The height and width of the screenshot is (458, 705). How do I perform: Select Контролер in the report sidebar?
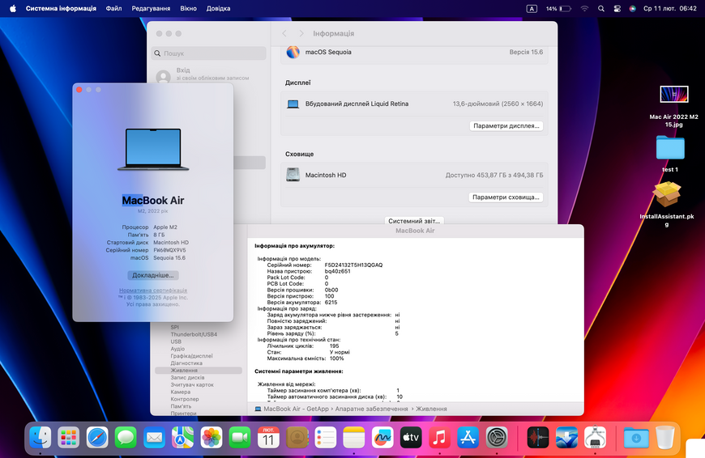[x=184, y=399]
